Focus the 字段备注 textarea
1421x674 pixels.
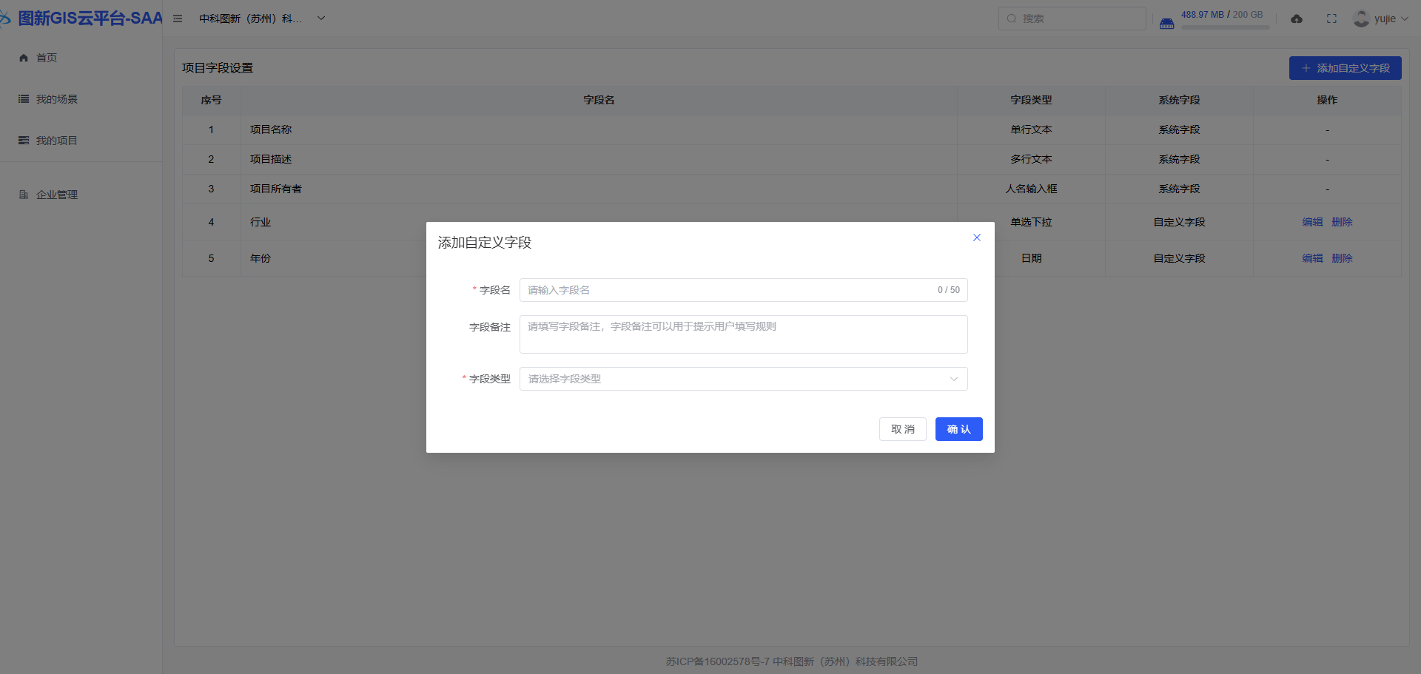click(x=743, y=334)
